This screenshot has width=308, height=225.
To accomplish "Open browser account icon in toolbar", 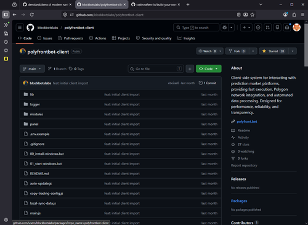I will (x=285, y=15).
